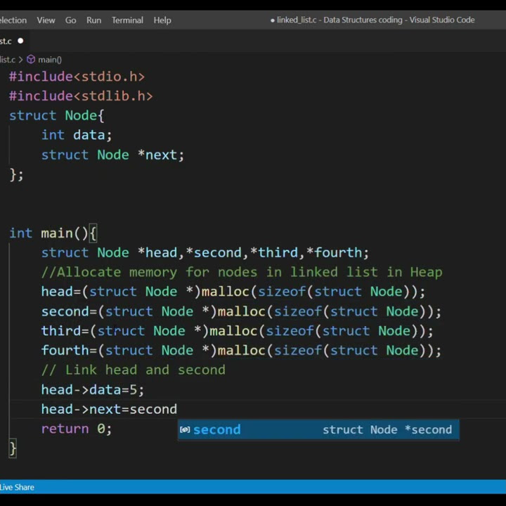Click the unsaved dot on the linked_list.c tab
The image size is (506, 506).
(20, 41)
